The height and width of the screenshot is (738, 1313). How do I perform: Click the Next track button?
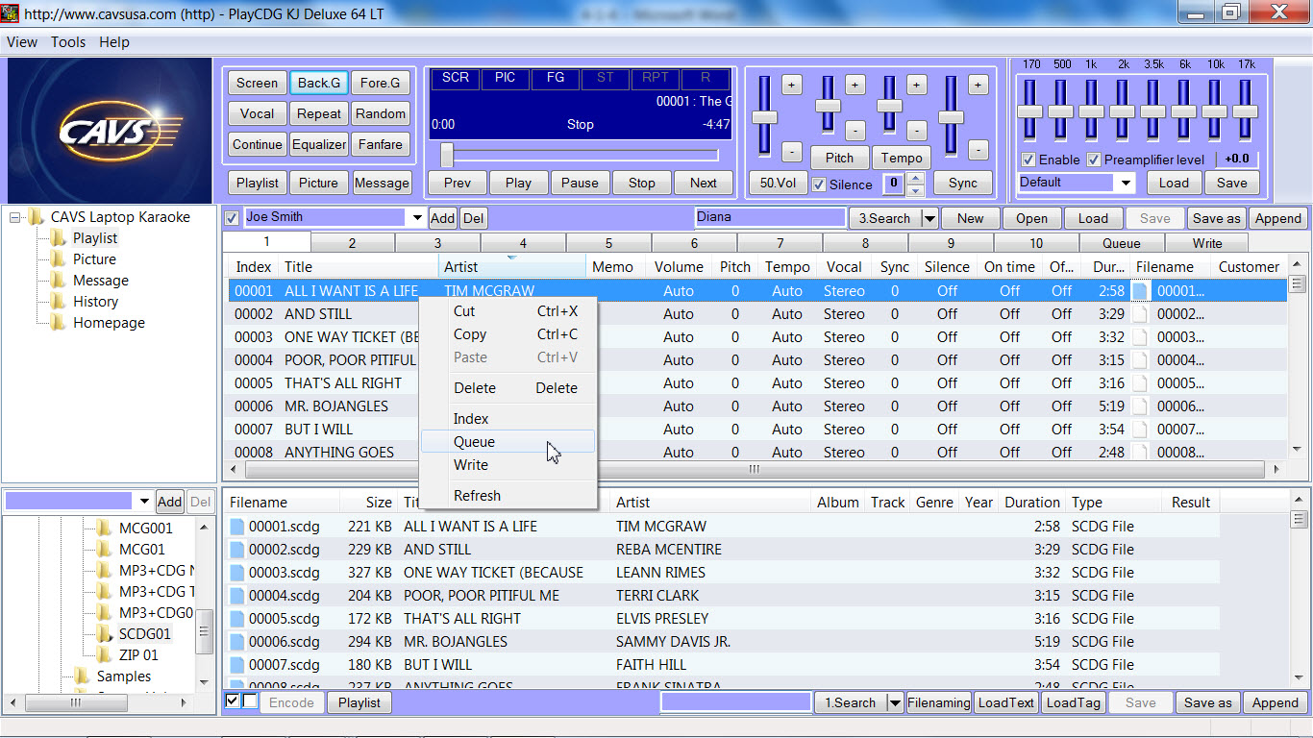(x=703, y=183)
